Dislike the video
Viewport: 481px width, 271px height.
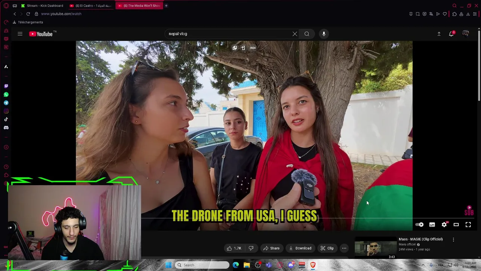tap(251, 248)
